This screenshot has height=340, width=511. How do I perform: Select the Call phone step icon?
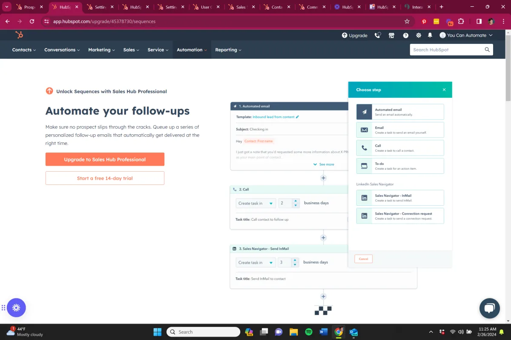[364, 148]
